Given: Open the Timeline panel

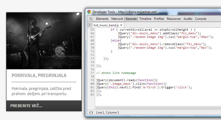Looking at the screenshot, I should coord(145,19).
